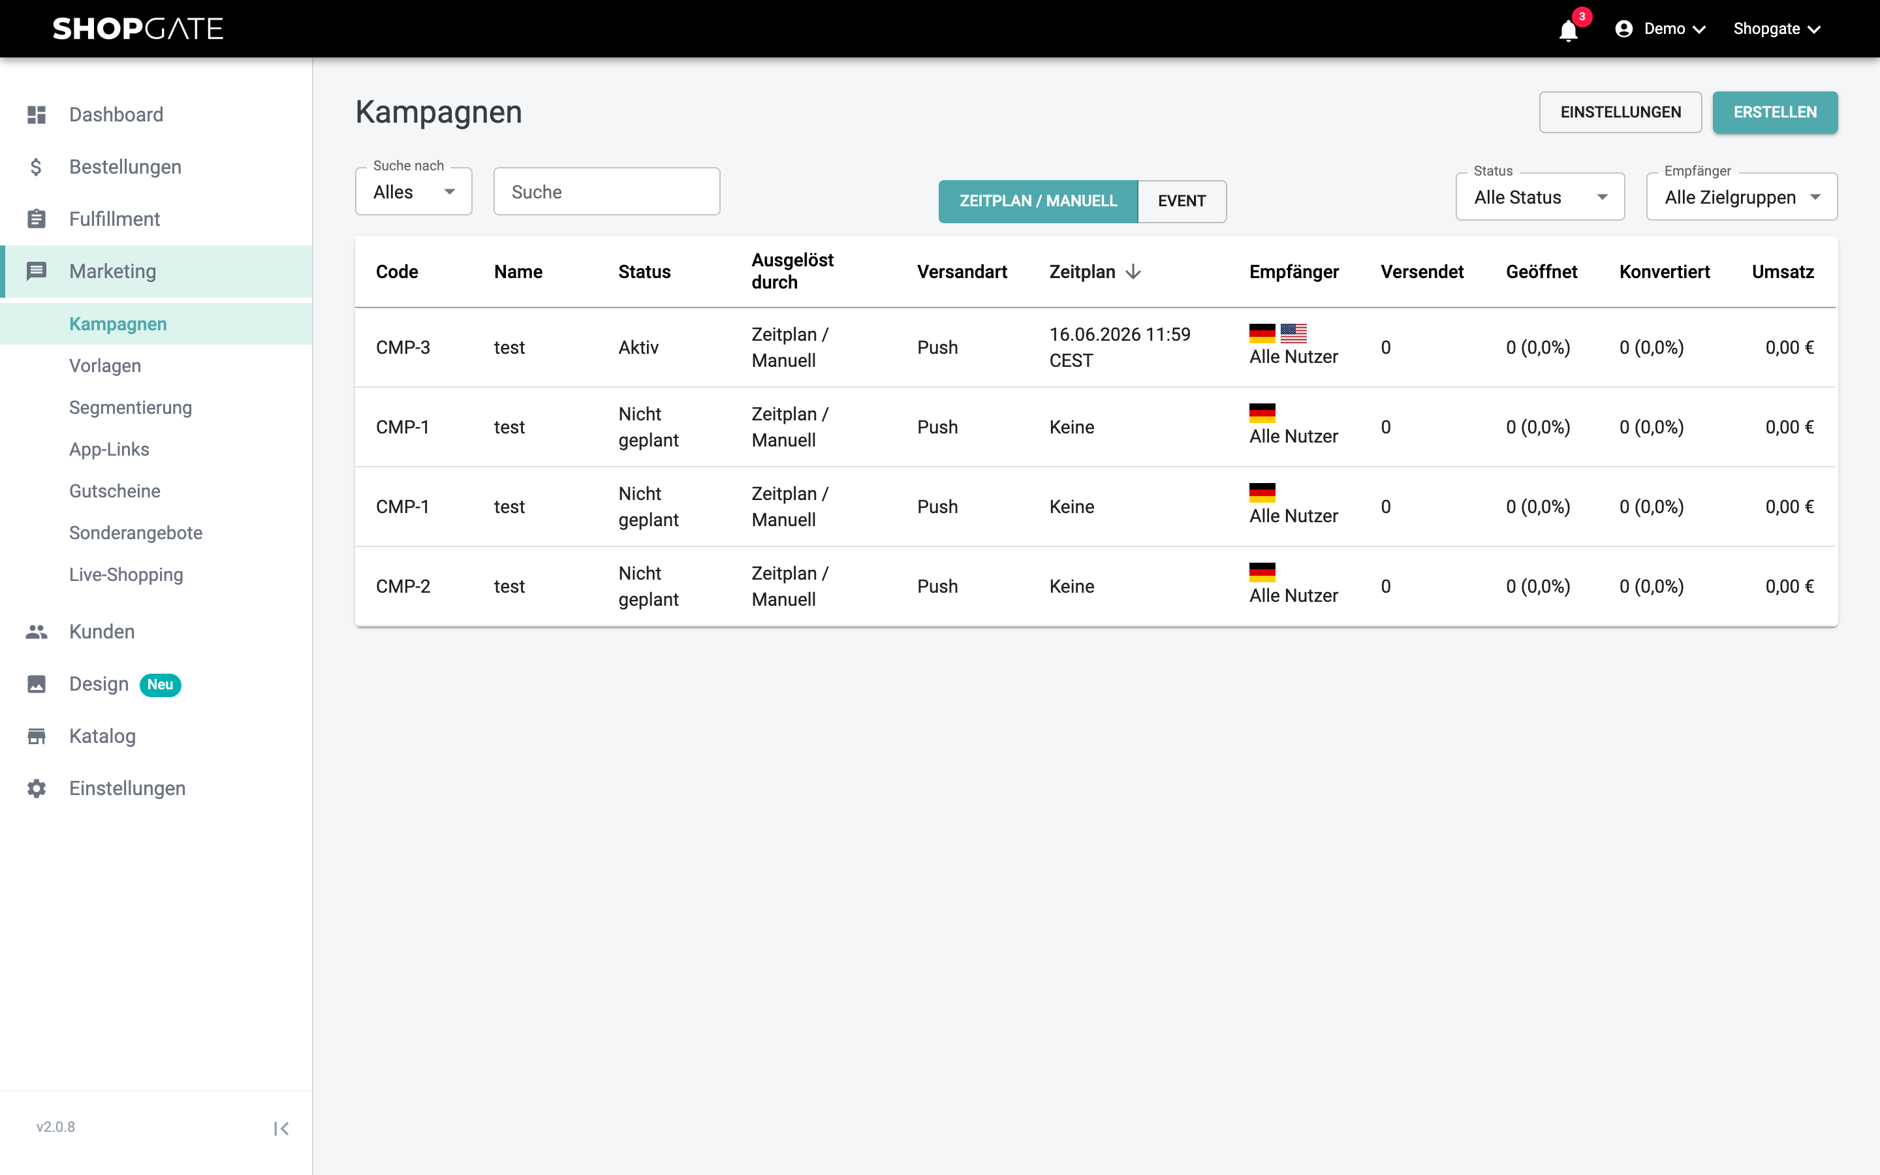Toggle Zeitplan column sort arrow
Image resolution: width=1880 pixels, height=1175 pixels.
point(1133,271)
